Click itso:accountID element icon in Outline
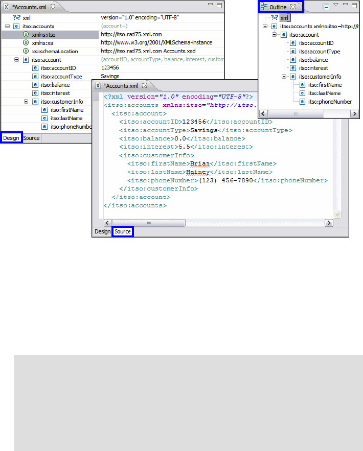 point(293,43)
